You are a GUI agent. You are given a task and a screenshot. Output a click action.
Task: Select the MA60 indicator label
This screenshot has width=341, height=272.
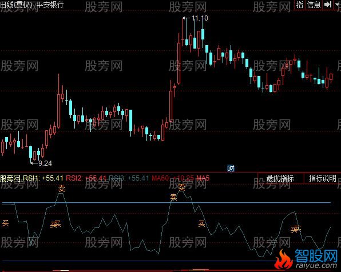coord(173,178)
